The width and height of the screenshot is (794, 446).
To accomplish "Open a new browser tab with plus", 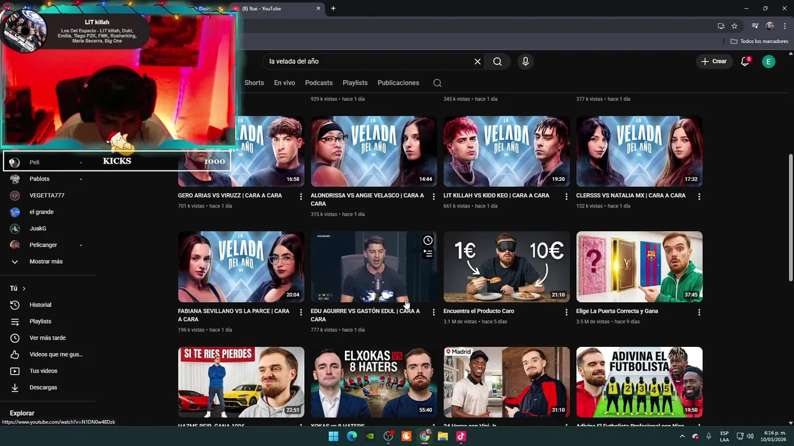I will point(333,8).
